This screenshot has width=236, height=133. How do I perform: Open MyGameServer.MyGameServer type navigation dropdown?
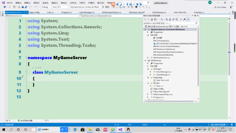(111, 16)
